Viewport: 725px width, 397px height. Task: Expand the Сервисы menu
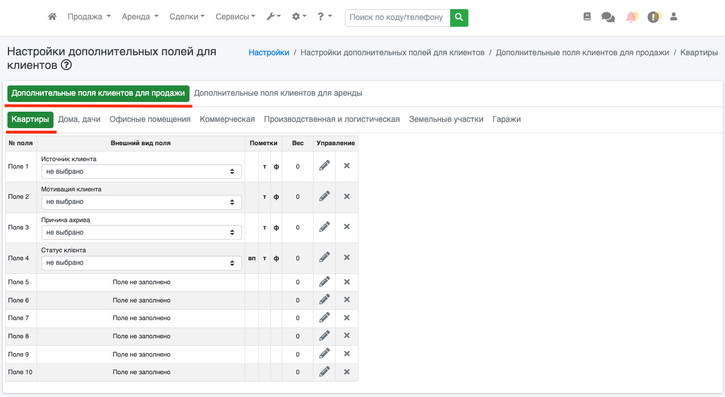pyautogui.click(x=235, y=17)
